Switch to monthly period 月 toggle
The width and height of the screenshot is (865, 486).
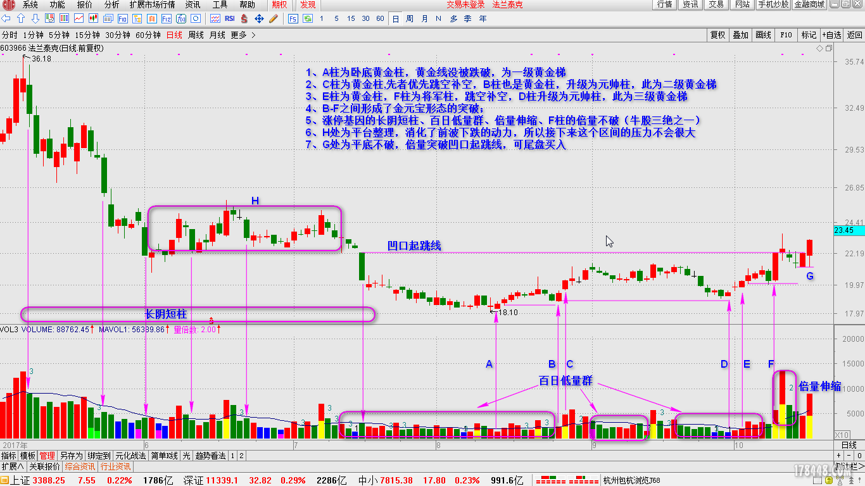pos(424,19)
